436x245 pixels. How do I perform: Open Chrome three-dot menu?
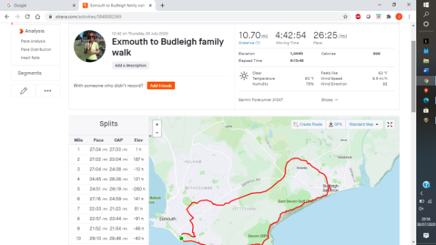tap(409, 16)
